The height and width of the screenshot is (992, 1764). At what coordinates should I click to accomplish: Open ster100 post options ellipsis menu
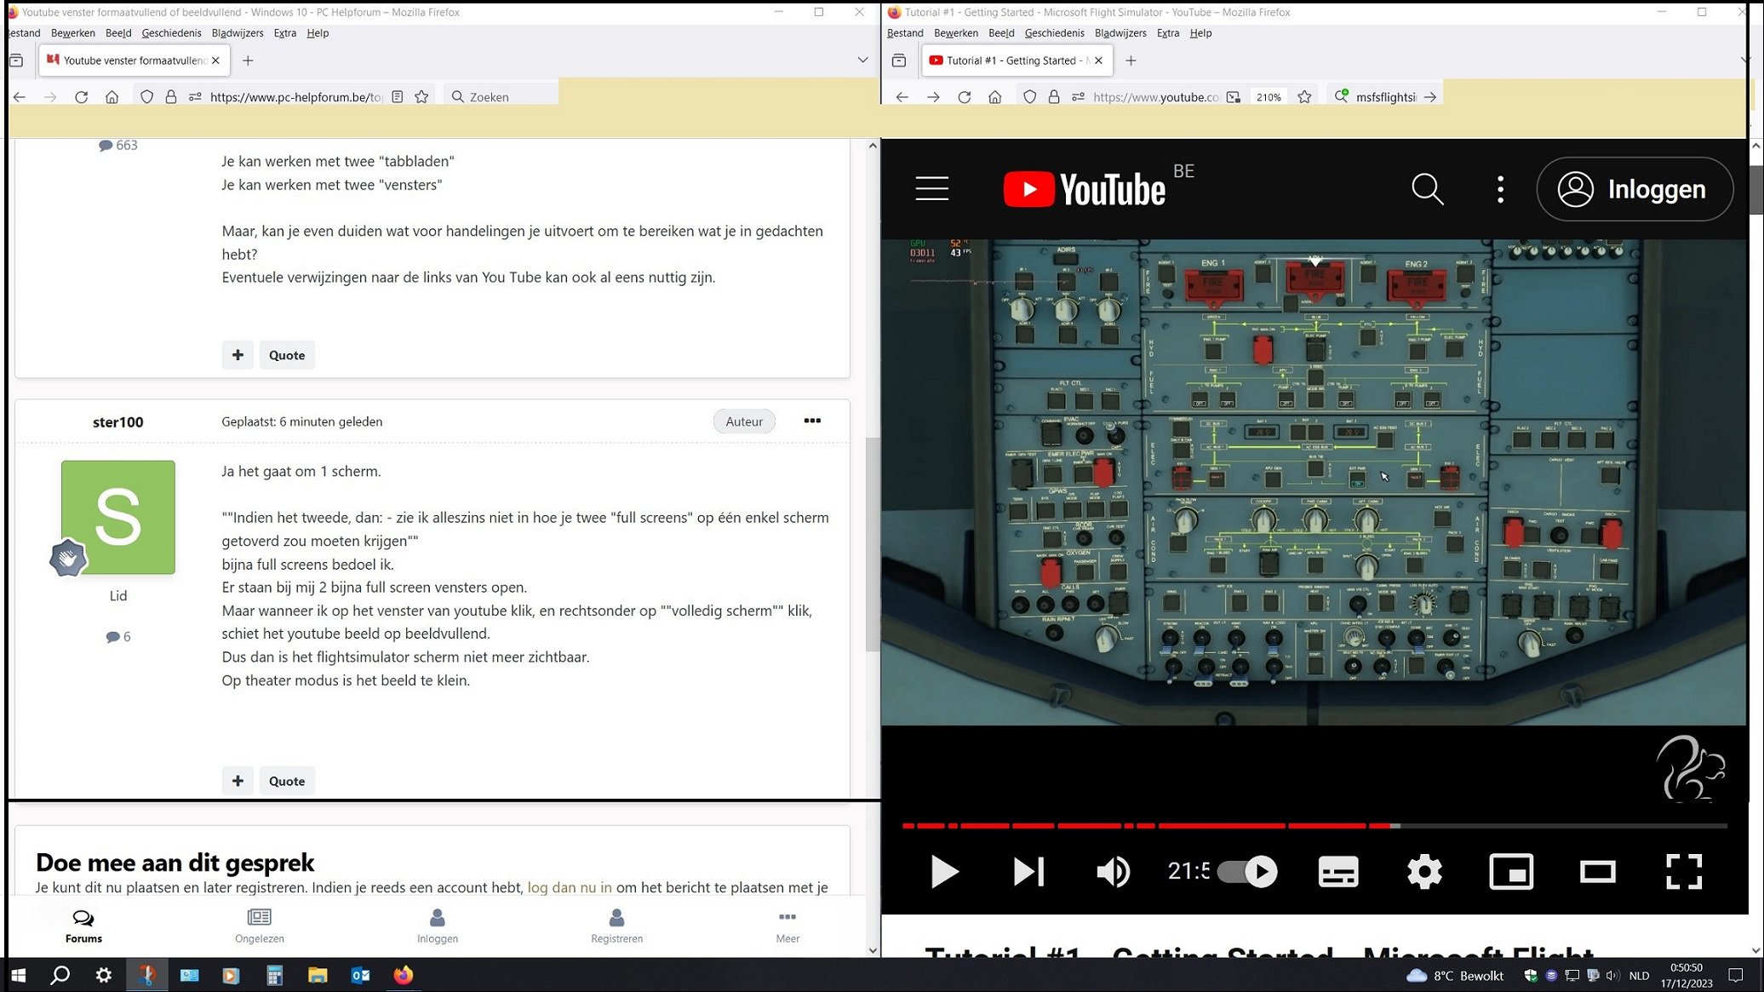tap(812, 421)
